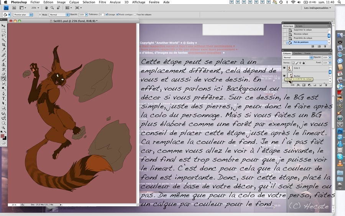Screen dimensions: 345x216
Task: Toggle lock image pixels
Action: tap(297, 63)
